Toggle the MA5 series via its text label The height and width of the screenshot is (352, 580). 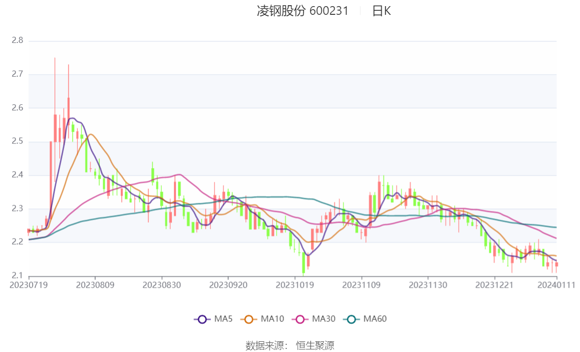coord(224,319)
